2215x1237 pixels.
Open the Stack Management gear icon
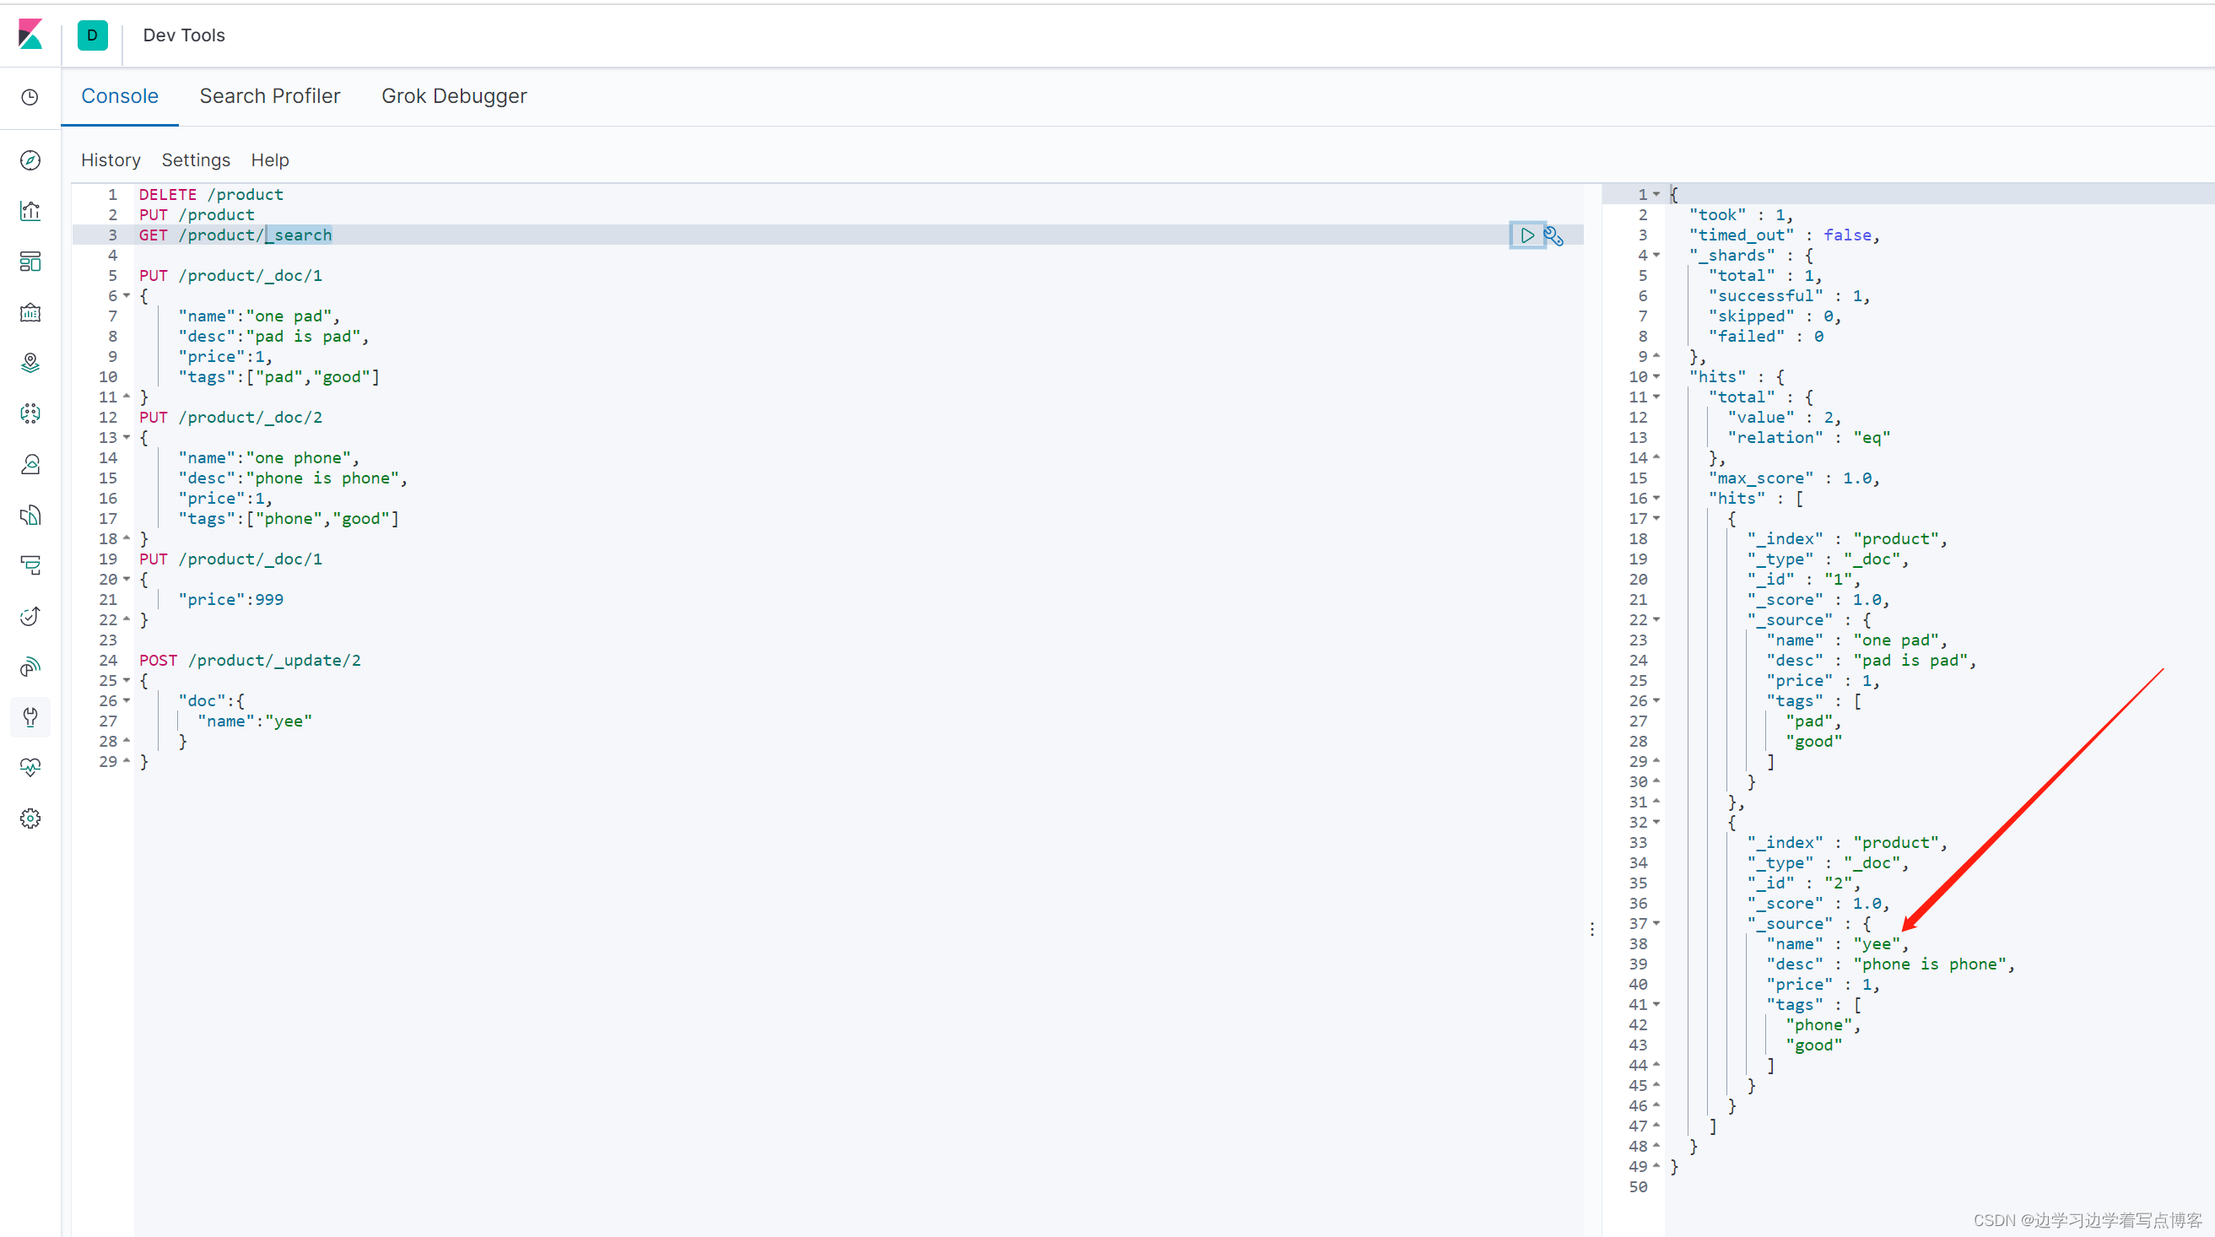[x=30, y=818]
